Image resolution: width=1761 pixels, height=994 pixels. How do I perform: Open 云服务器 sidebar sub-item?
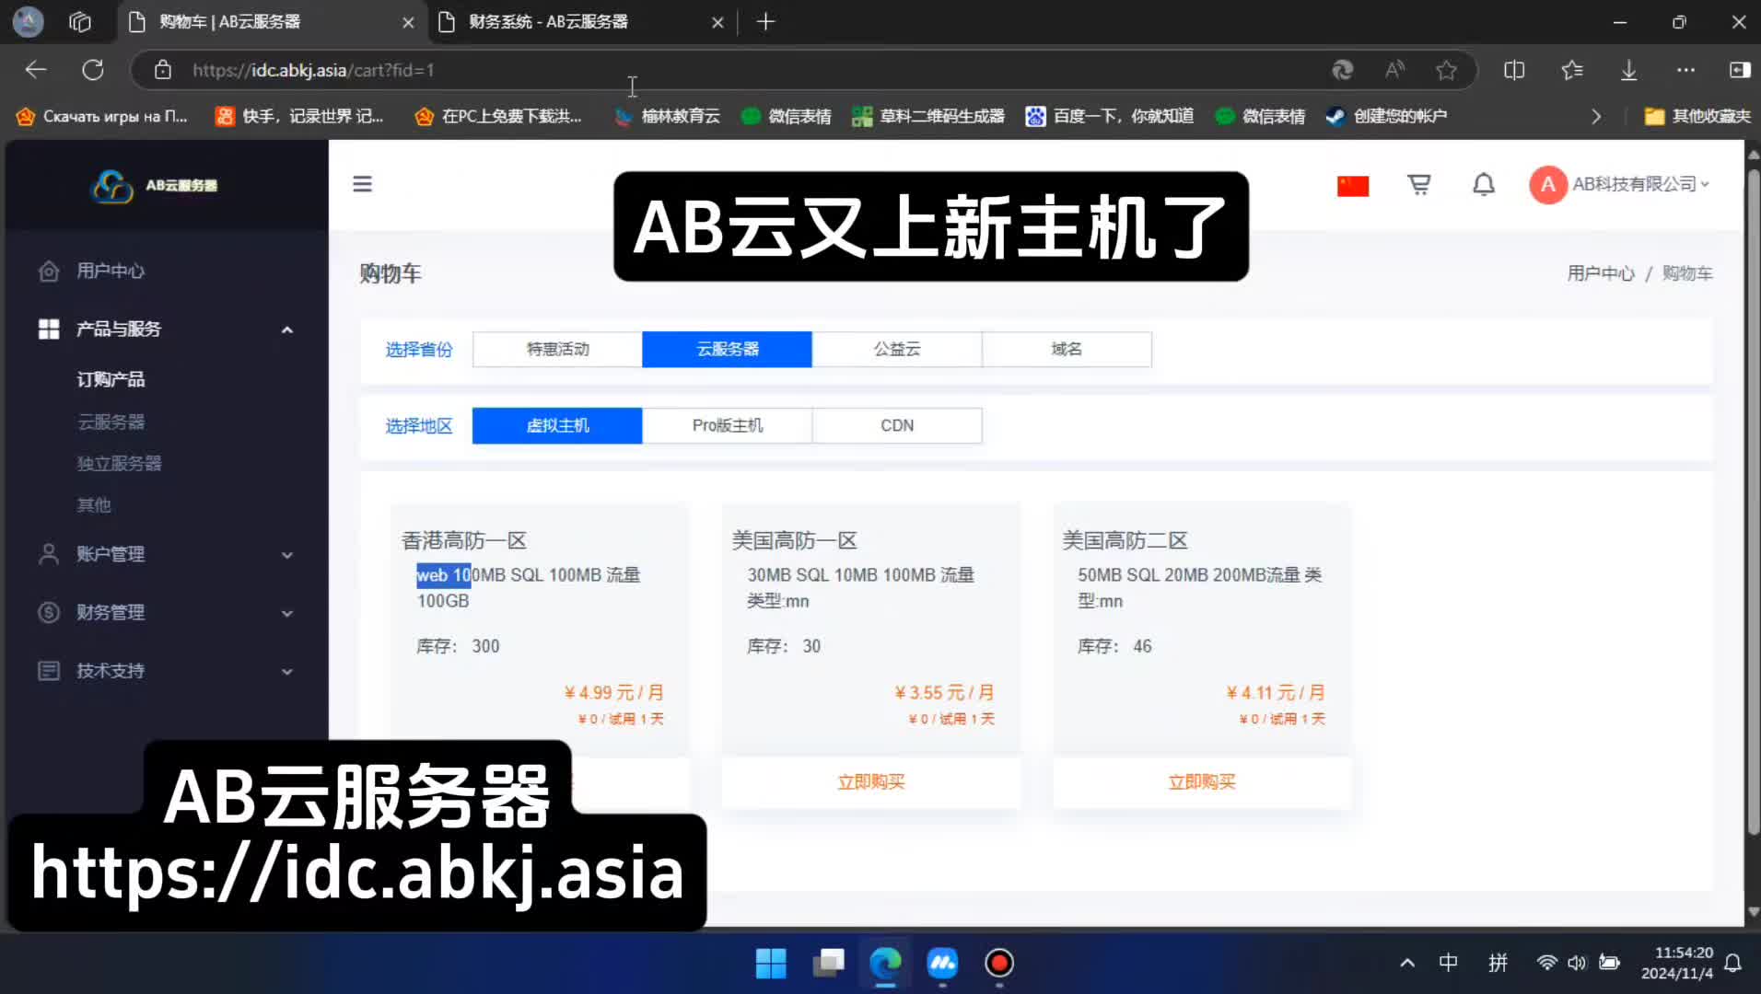tap(111, 422)
